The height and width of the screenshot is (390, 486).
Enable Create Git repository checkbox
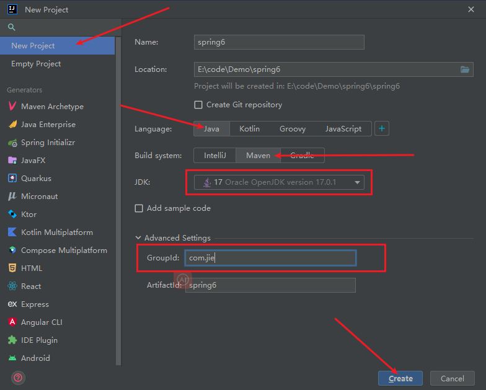pyautogui.click(x=198, y=105)
